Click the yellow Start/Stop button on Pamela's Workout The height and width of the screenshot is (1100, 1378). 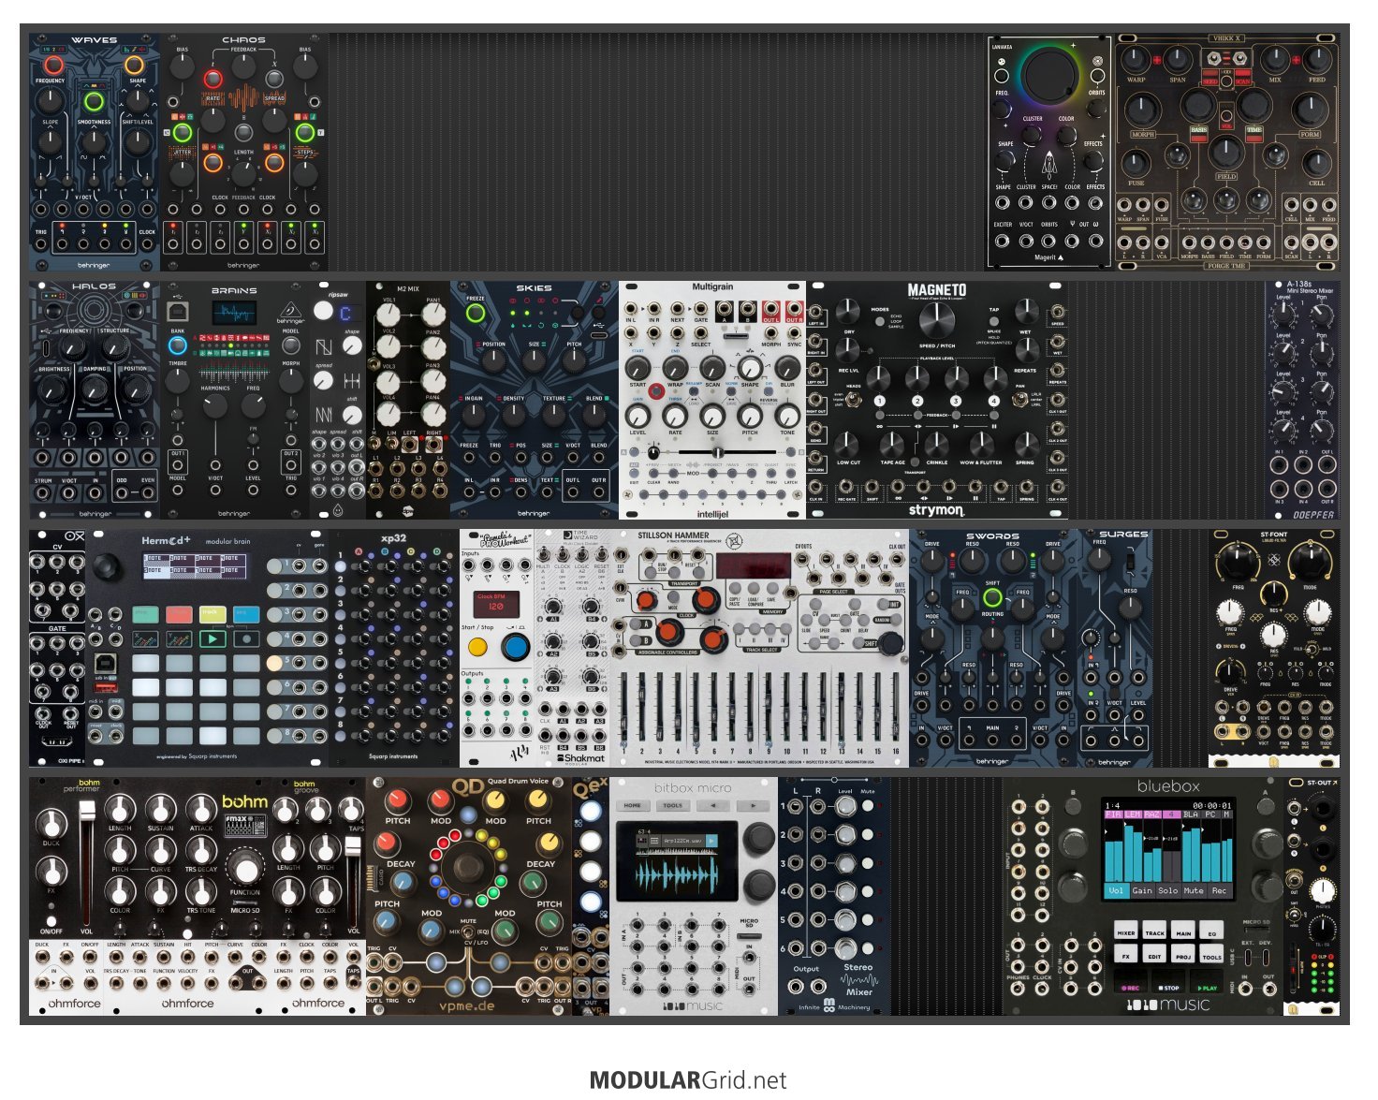[477, 647]
